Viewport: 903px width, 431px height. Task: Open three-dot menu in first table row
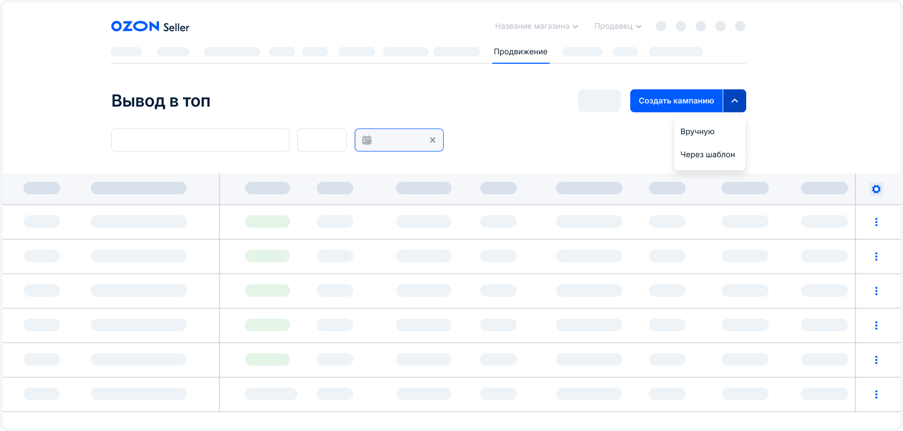876,222
